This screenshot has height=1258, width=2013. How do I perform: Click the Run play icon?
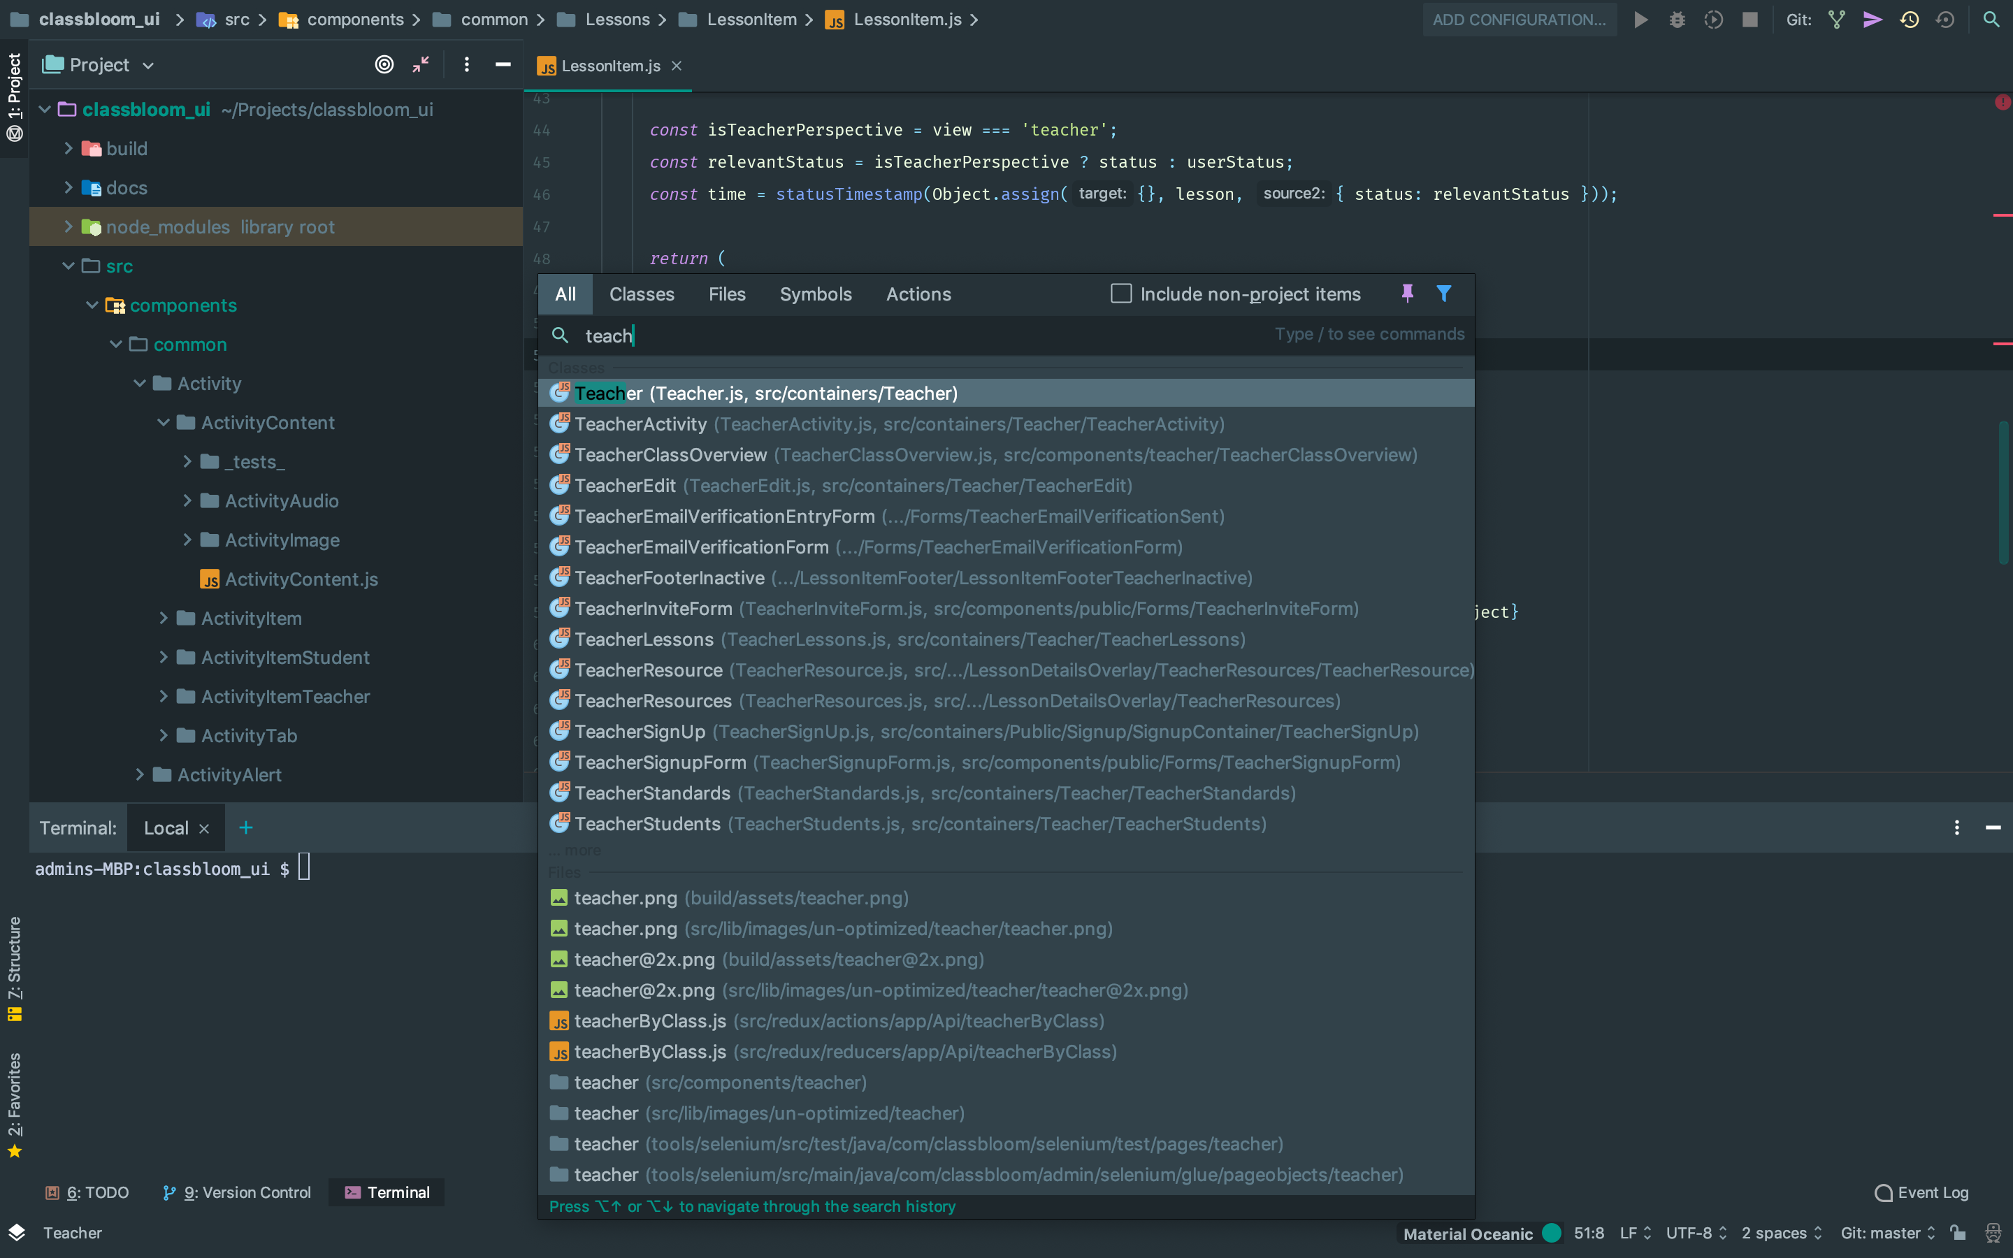(1640, 19)
